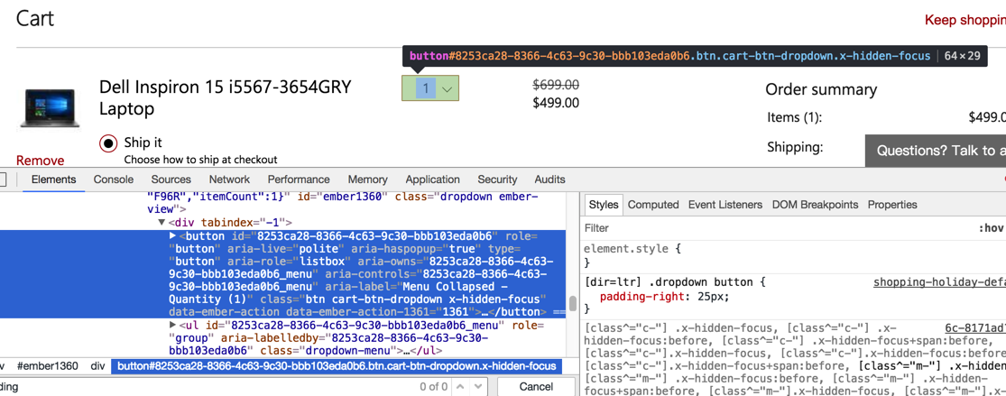Open the shopping-holiday stylesheet source link

[939, 282]
